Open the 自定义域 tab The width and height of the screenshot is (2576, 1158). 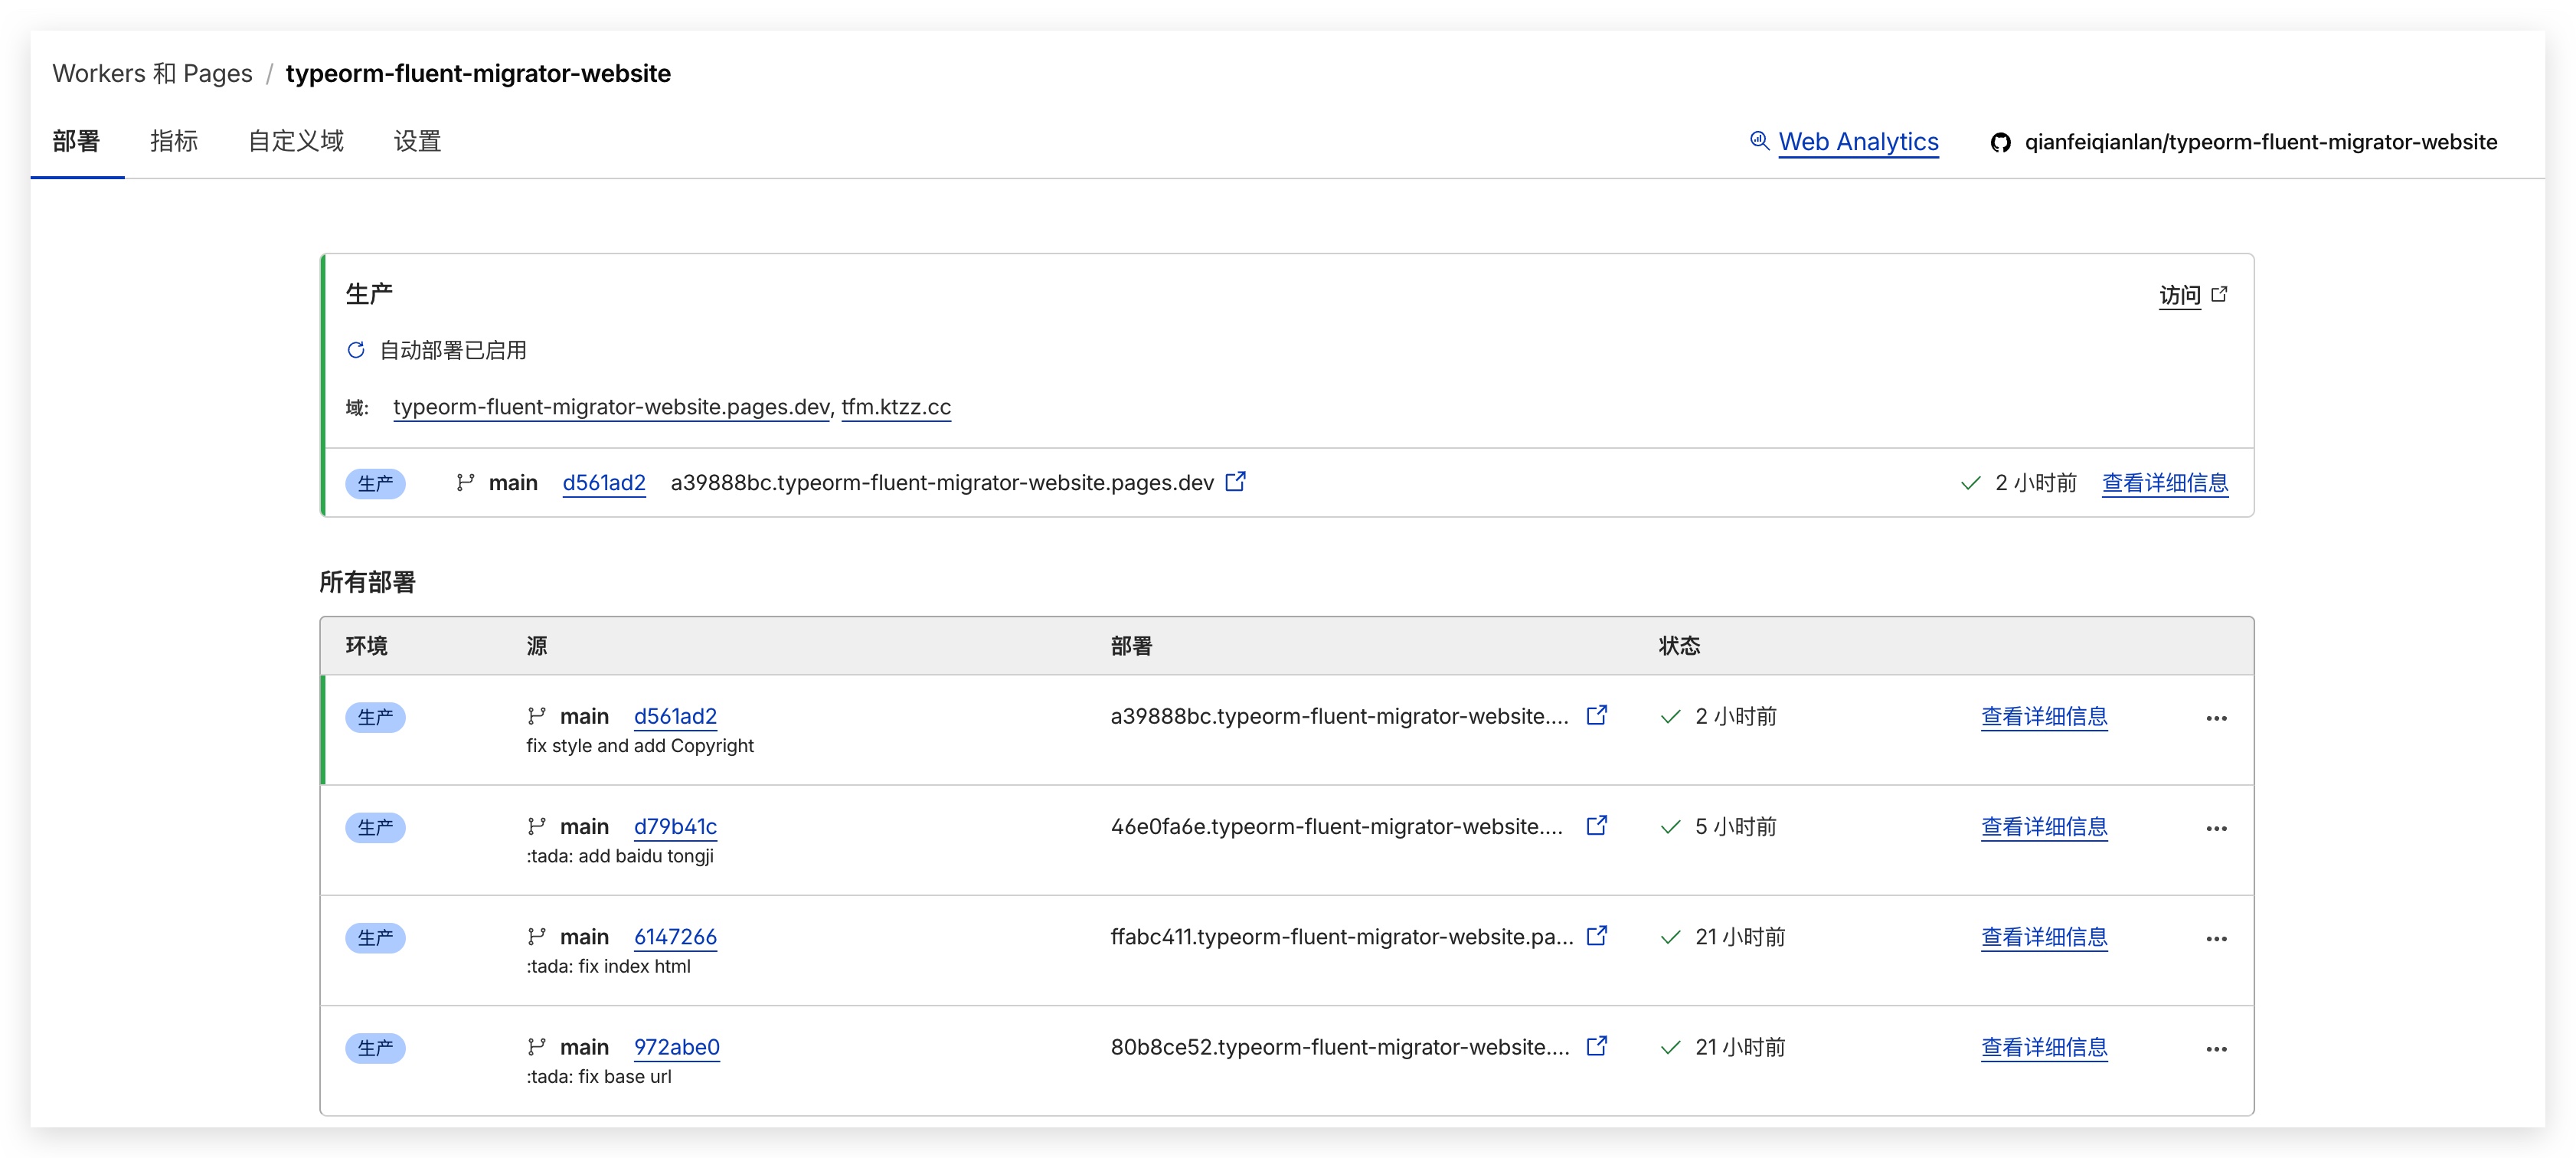(295, 141)
